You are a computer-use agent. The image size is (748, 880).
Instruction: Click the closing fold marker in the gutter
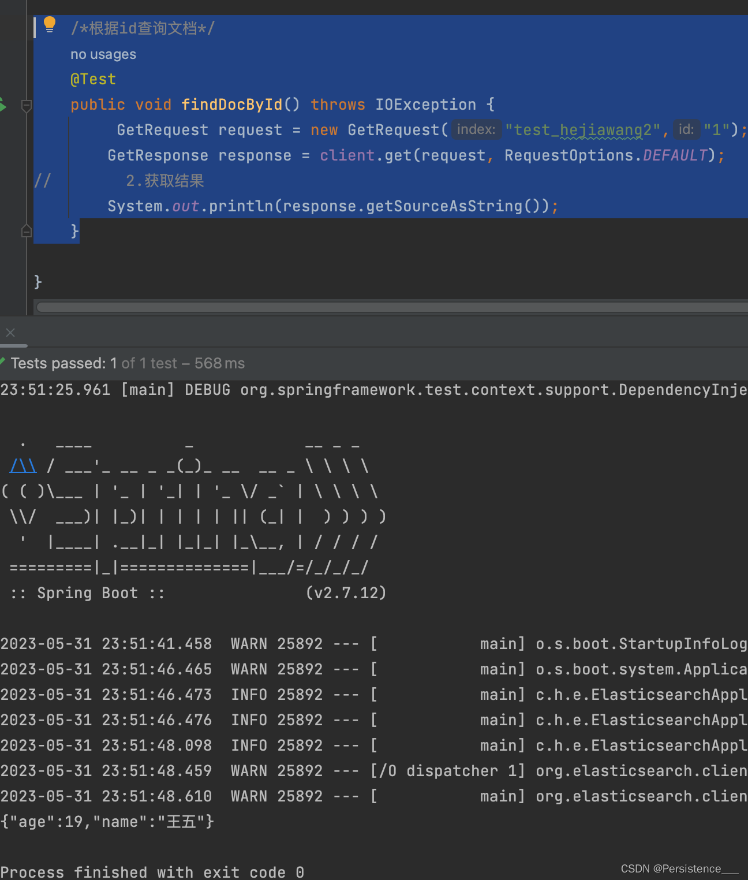[x=26, y=231]
